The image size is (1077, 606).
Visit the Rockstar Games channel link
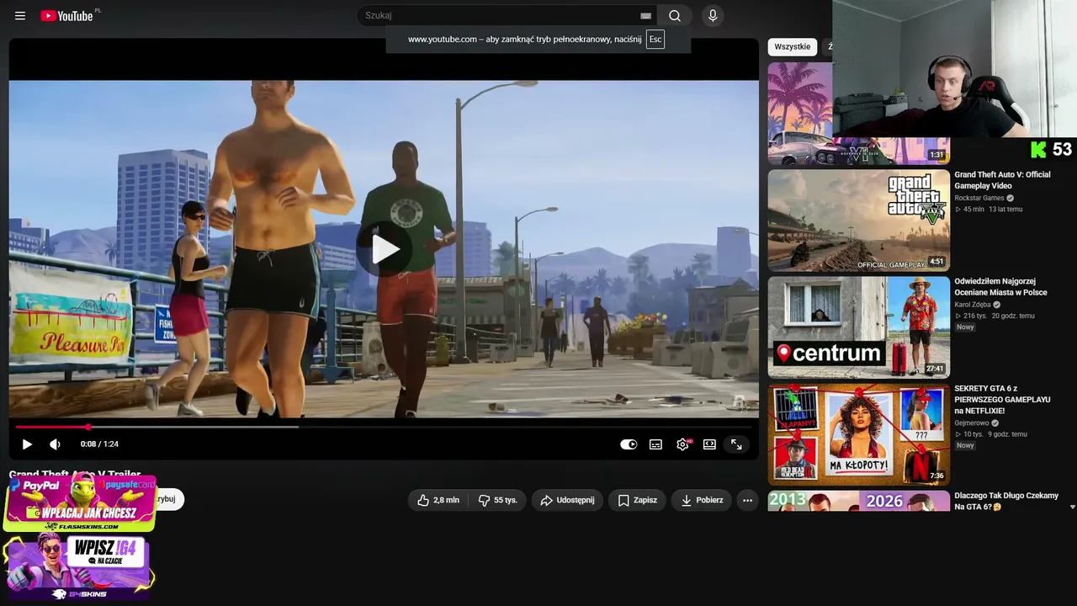tap(979, 199)
